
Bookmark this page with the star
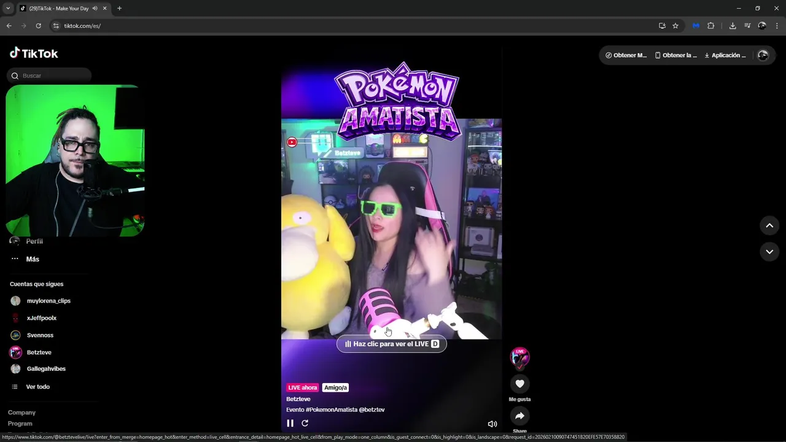tap(675, 26)
